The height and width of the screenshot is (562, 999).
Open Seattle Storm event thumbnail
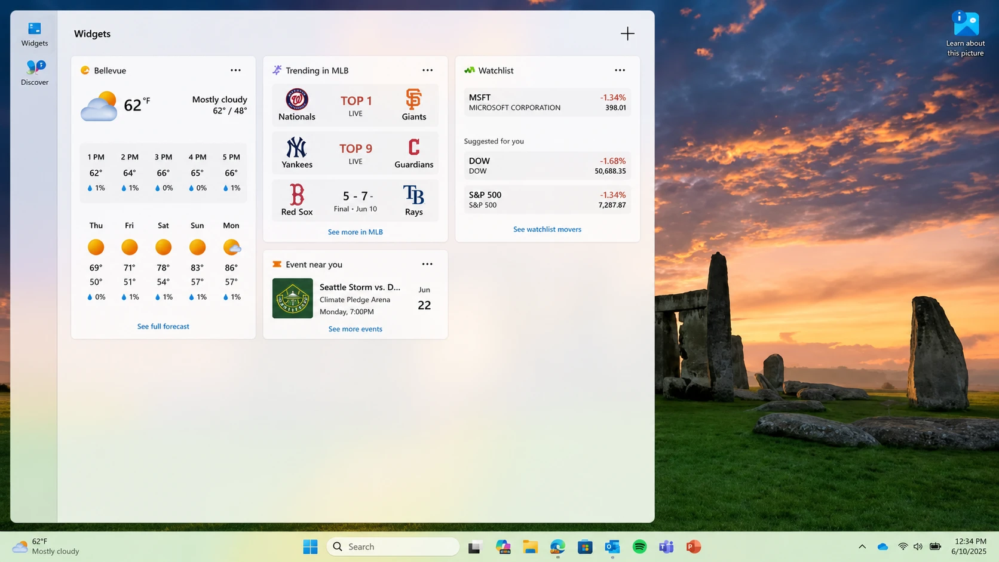(293, 298)
